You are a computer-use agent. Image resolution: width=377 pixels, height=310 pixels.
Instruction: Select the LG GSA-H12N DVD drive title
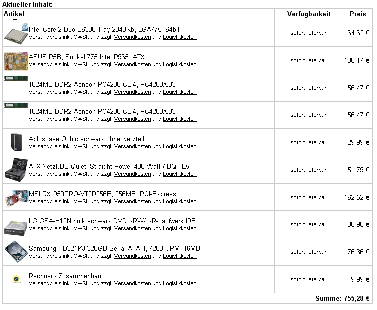click(112, 221)
